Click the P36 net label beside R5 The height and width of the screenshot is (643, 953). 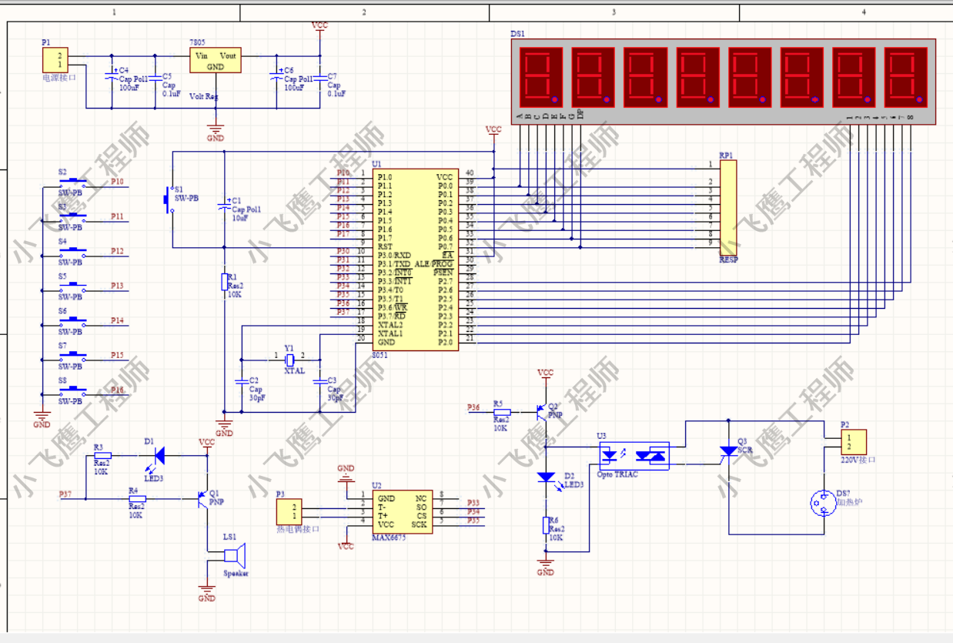(474, 407)
